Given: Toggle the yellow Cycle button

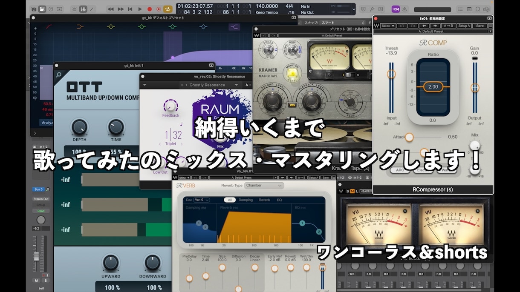Looking at the screenshot, I should (x=168, y=9).
